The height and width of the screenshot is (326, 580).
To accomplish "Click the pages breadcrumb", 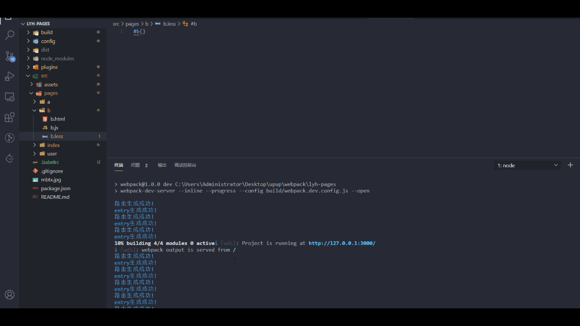I will click(x=132, y=24).
